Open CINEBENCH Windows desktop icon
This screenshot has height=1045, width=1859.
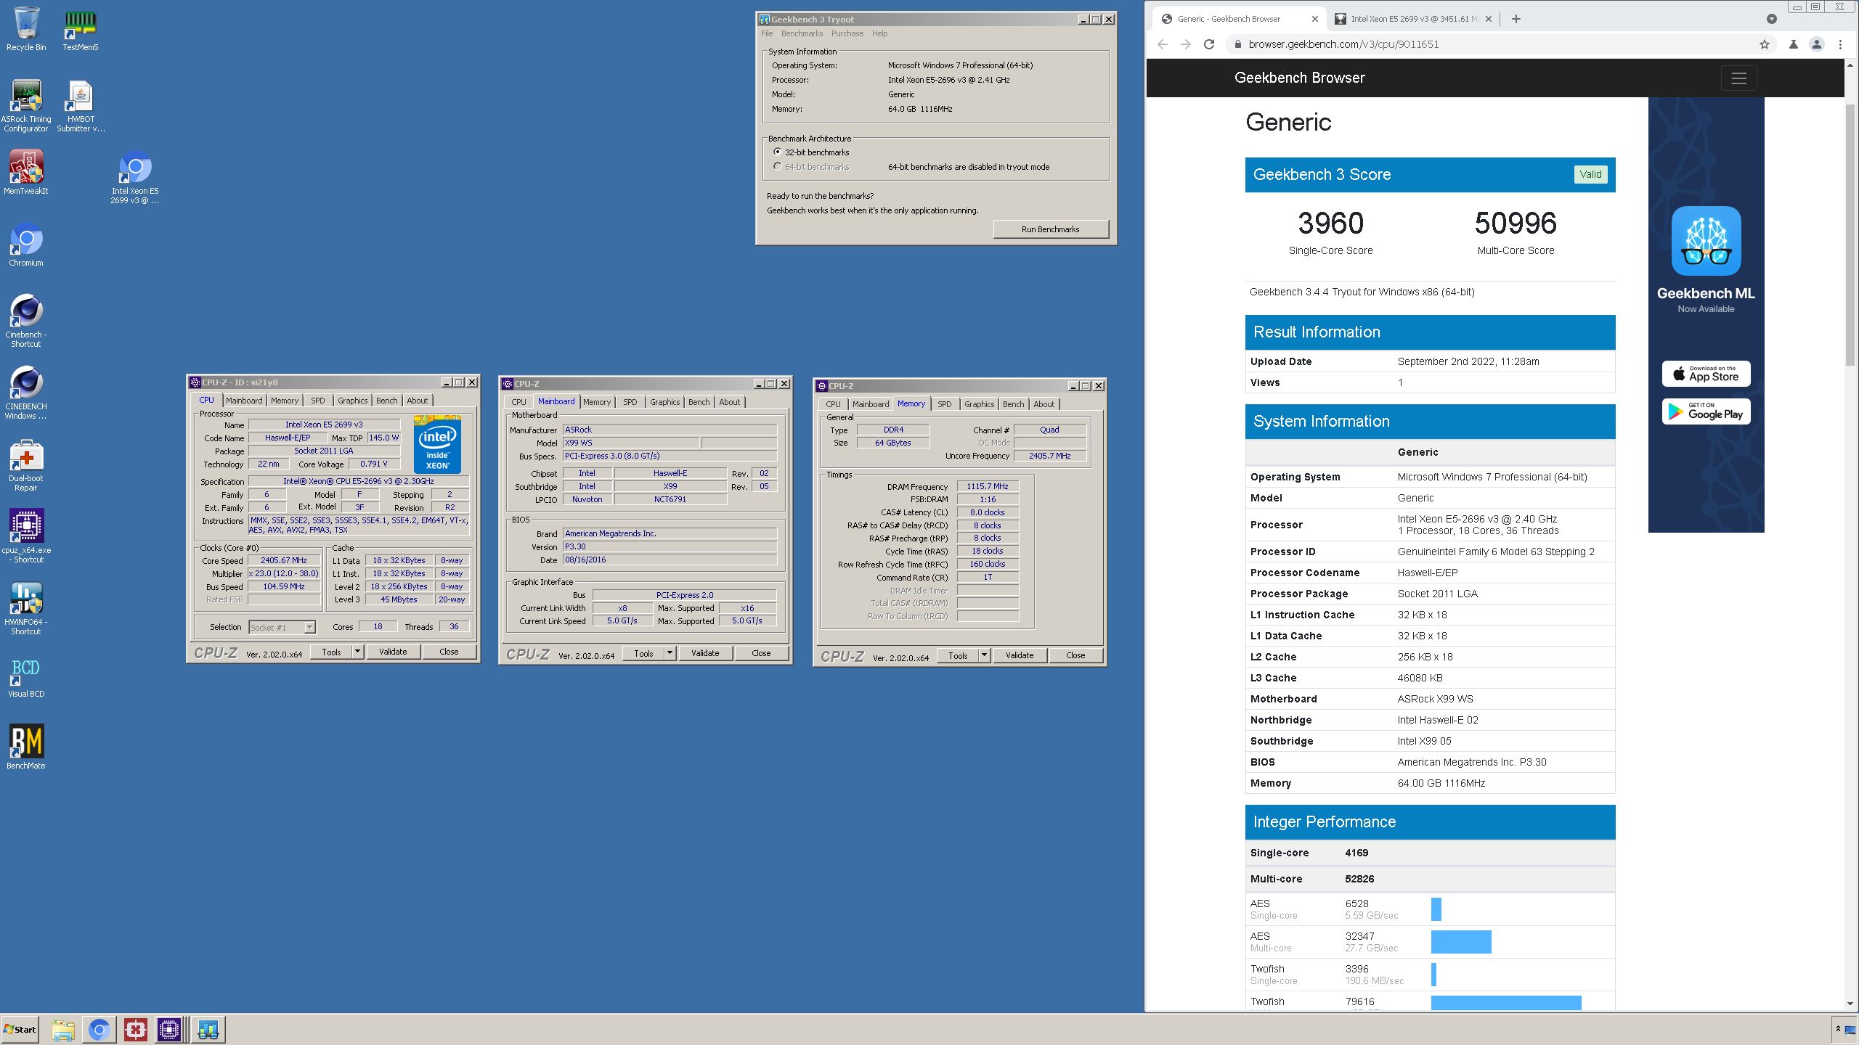coord(26,393)
